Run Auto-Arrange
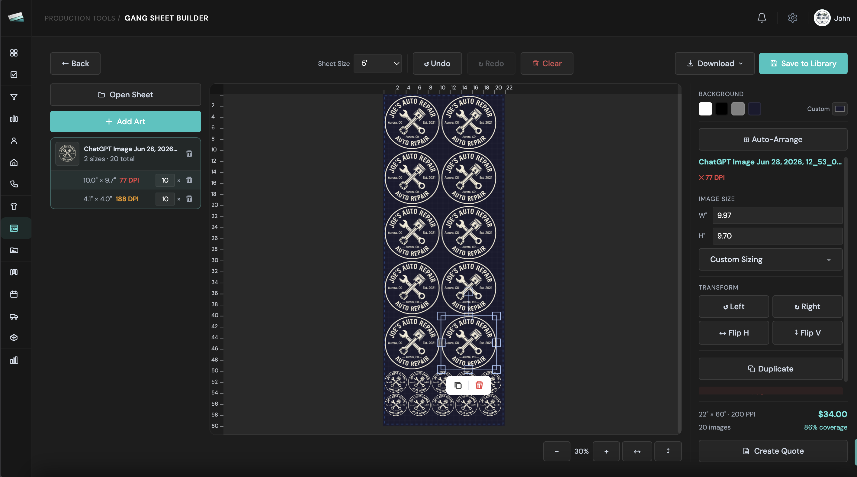This screenshot has width=857, height=477. tap(773, 140)
